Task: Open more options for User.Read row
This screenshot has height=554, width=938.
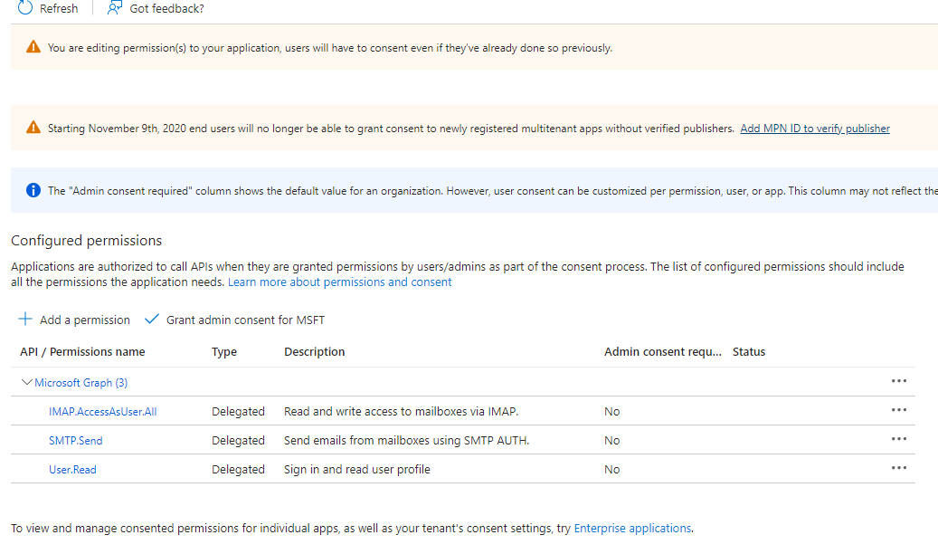Action: tap(898, 468)
